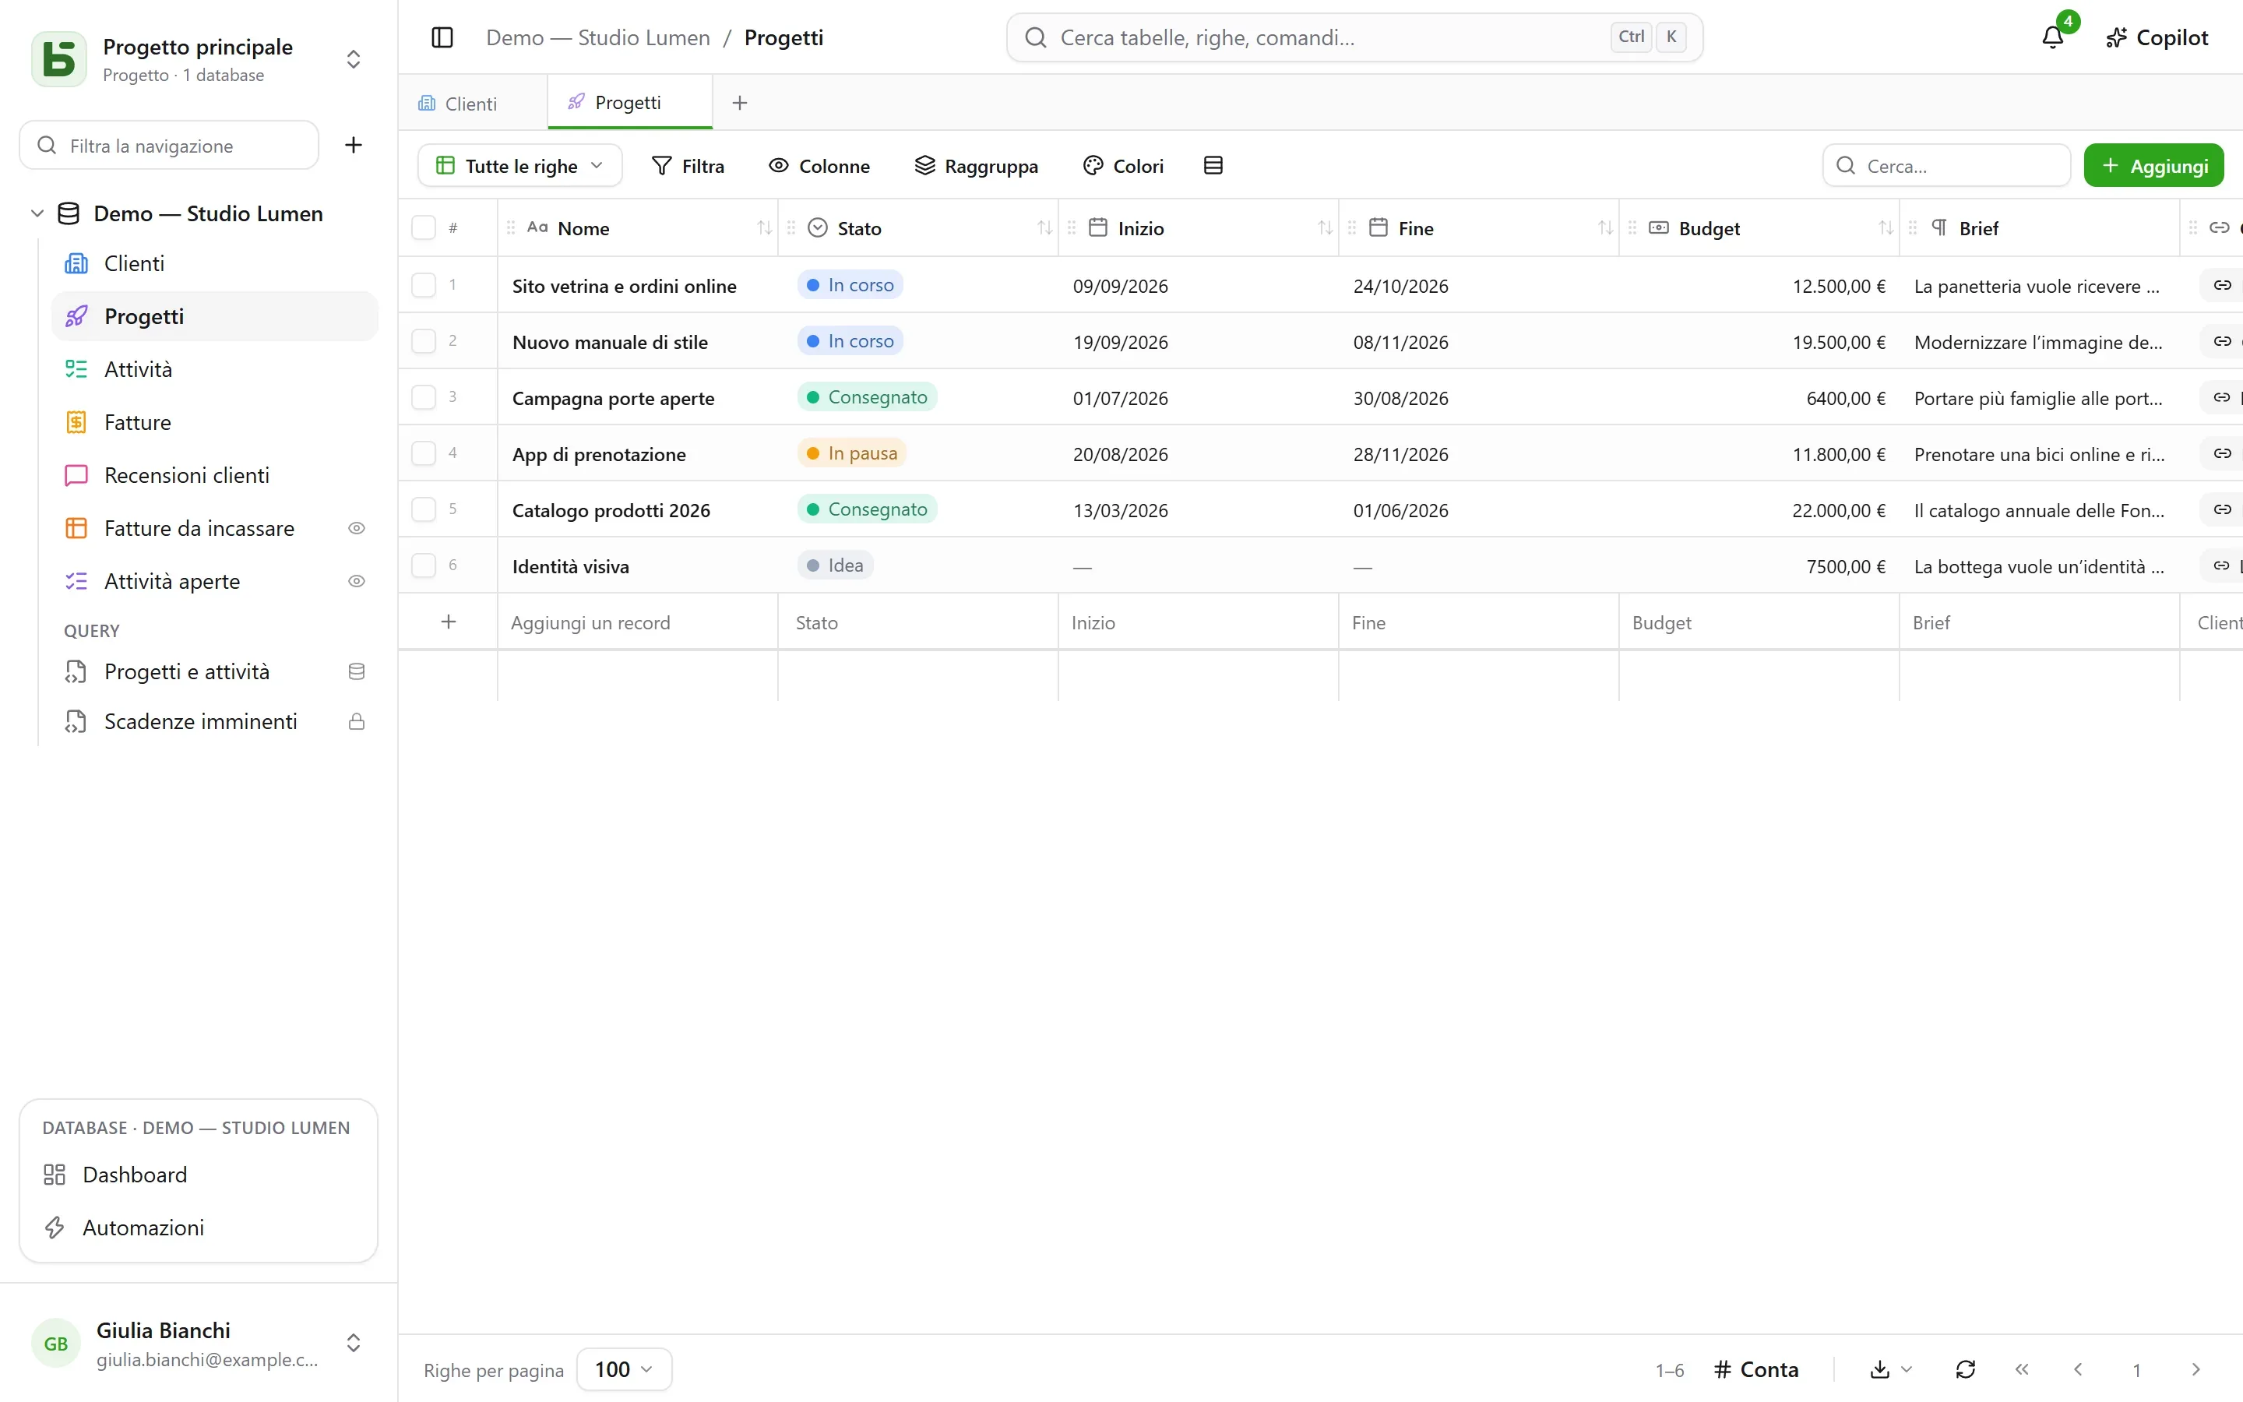Go to the next page arrow
The width and height of the screenshot is (2243, 1402).
coord(2195,1369)
